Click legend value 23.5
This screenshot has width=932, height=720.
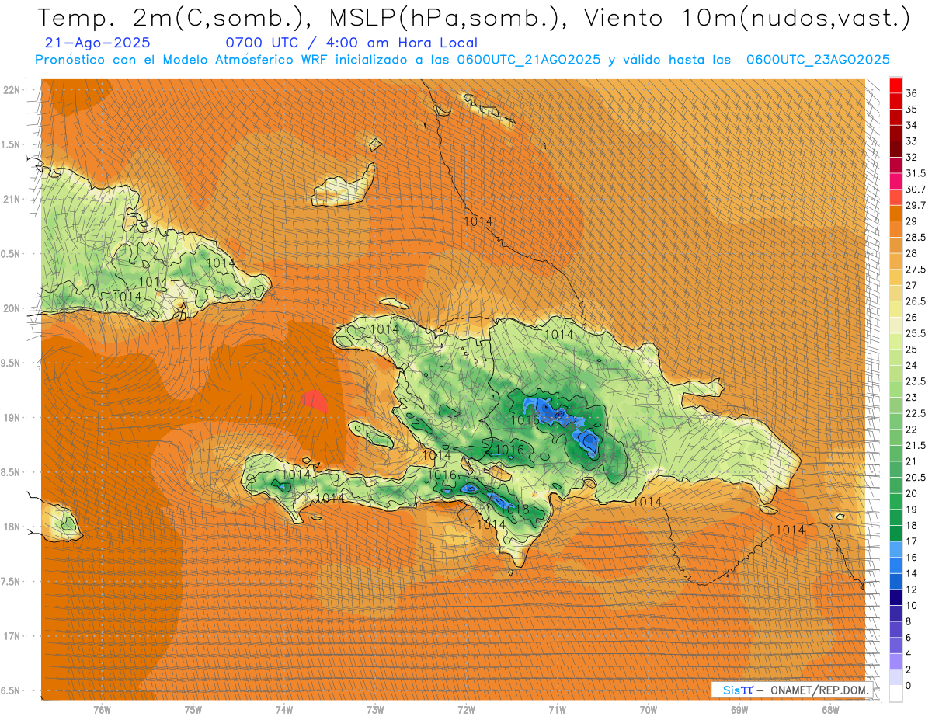(x=916, y=381)
